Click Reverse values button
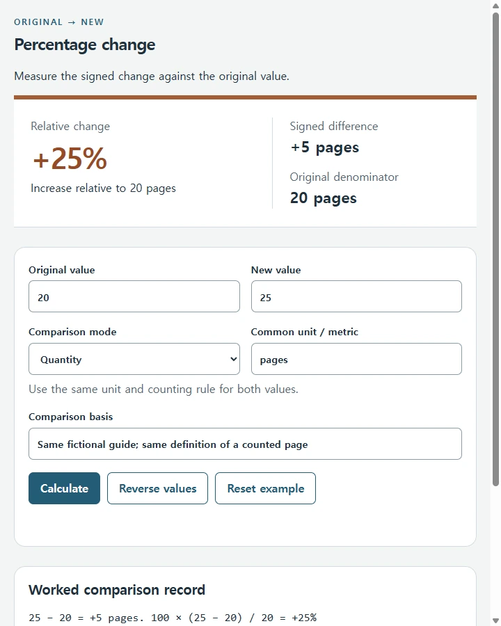Viewport: 501px width, 626px height. [157, 488]
